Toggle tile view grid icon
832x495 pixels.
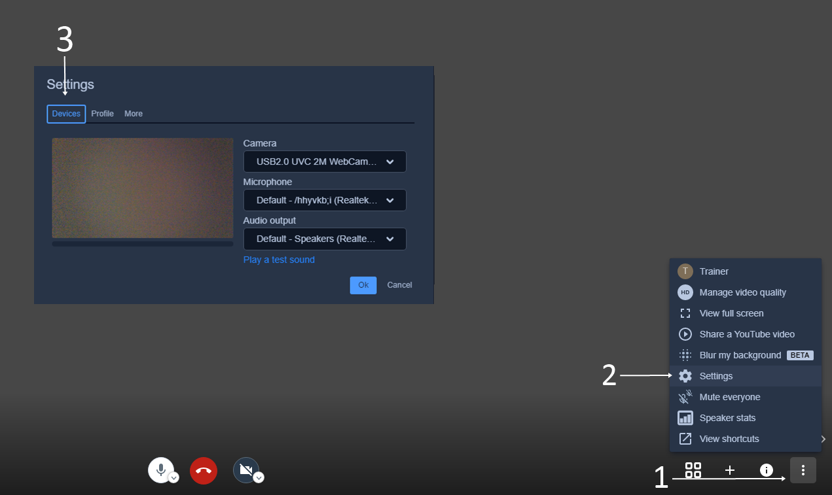[x=693, y=470]
